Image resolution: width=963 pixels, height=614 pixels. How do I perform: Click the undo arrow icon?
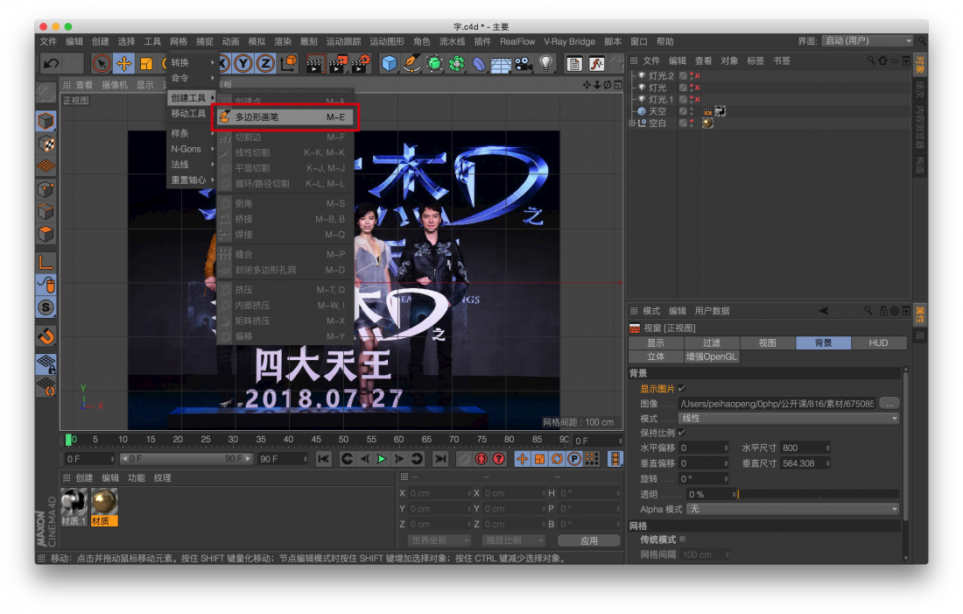52,63
